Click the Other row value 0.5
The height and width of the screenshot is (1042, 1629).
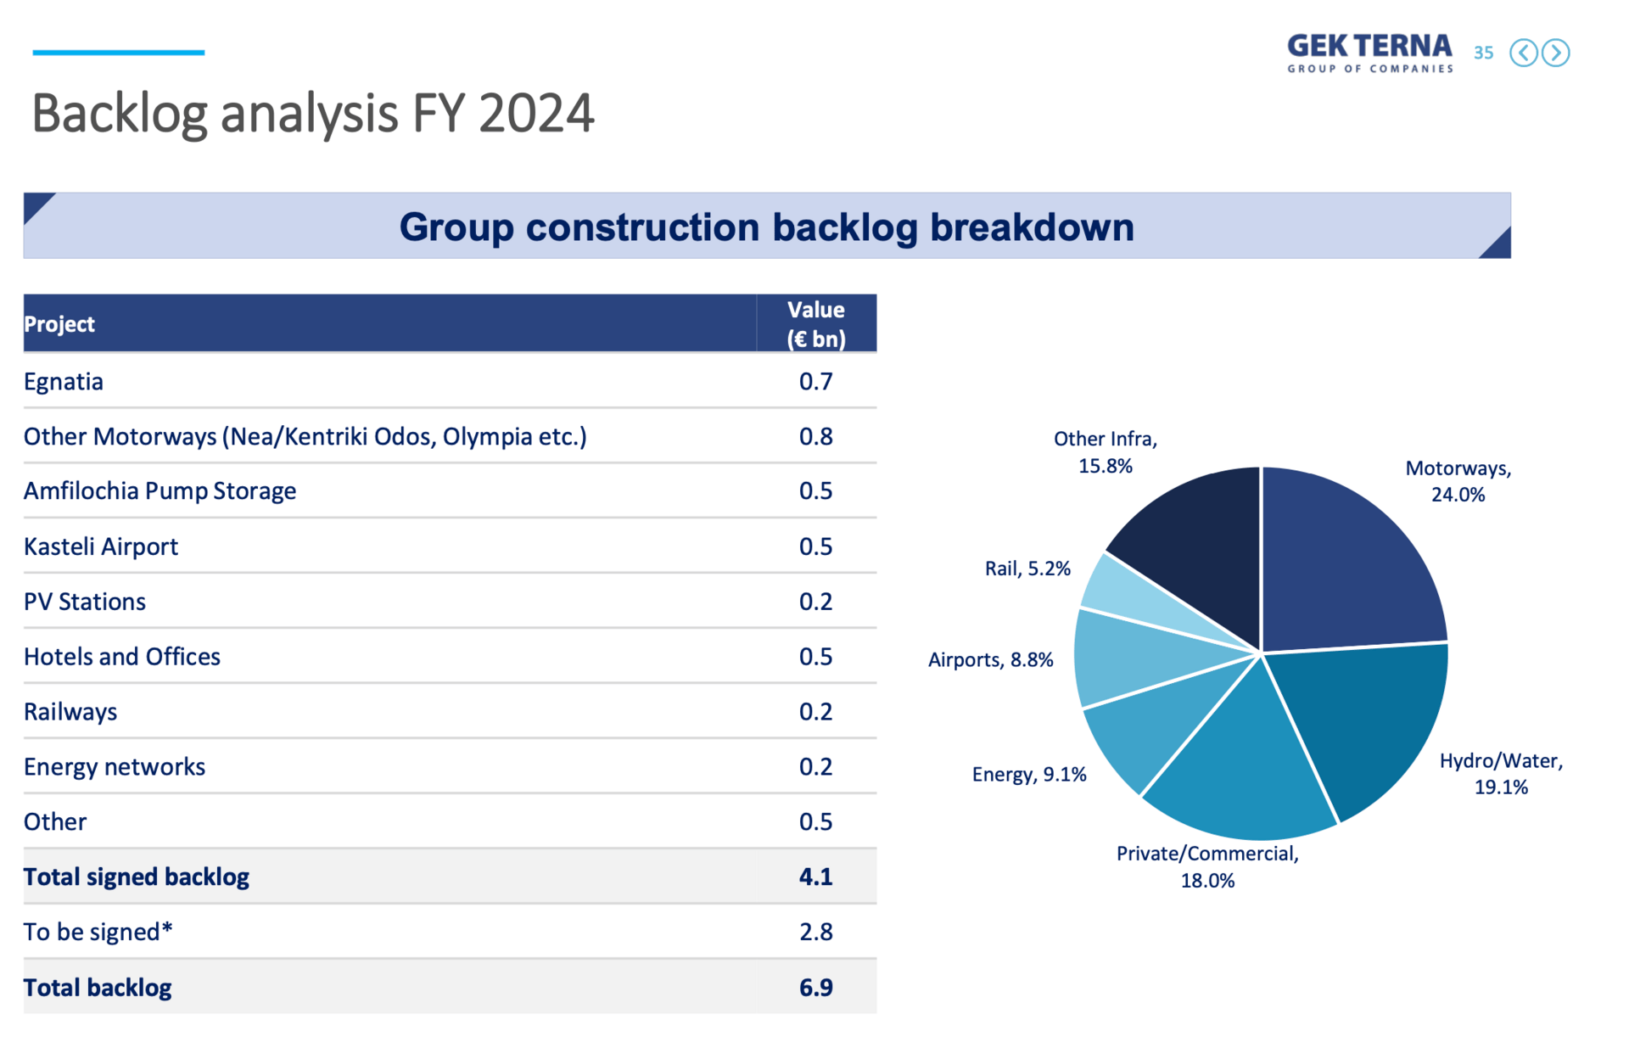(x=815, y=821)
